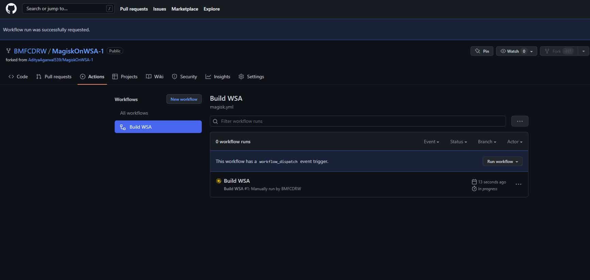The height and width of the screenshot is (280, 590).
Task: Open the workflow options ellipsis menu beside filter
Action: tap(520, 121)
